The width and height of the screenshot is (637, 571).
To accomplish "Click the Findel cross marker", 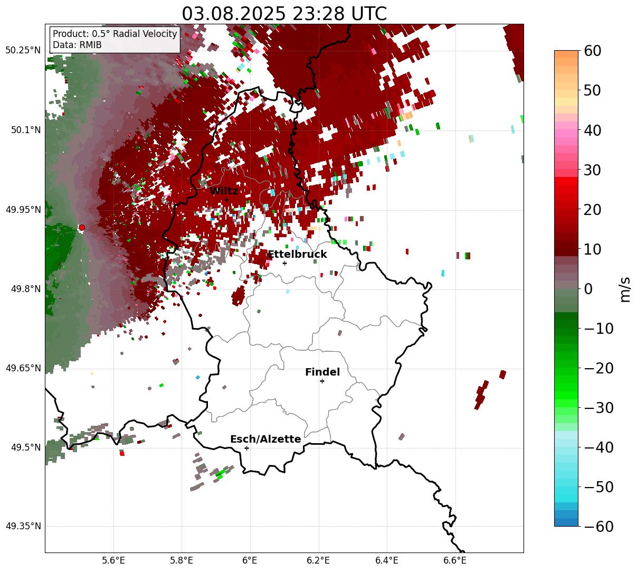I will coord(322,381).
